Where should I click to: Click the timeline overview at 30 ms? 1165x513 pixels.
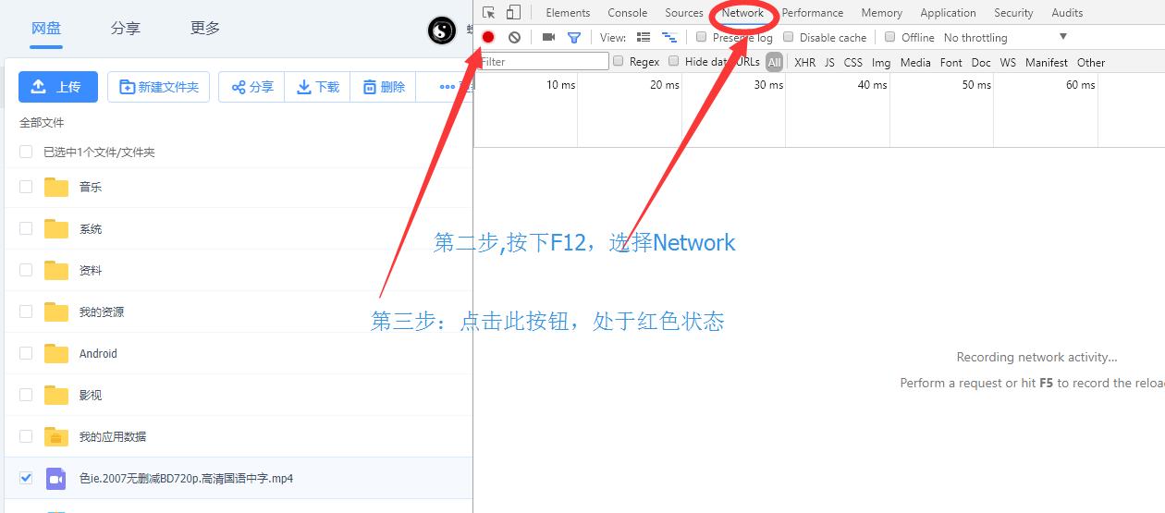click(768, 85)
